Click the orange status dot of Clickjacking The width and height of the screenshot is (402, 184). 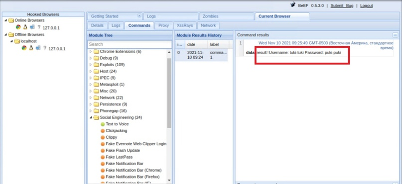(x=103, y=131)
